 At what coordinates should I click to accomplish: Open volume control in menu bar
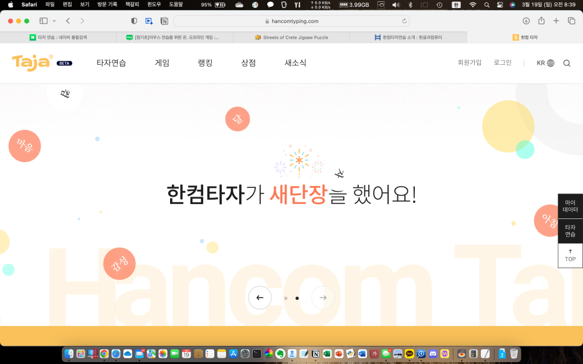tap(396, 5)
